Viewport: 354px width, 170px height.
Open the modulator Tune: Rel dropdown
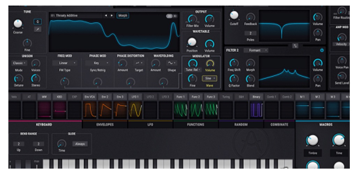[193, 70]
